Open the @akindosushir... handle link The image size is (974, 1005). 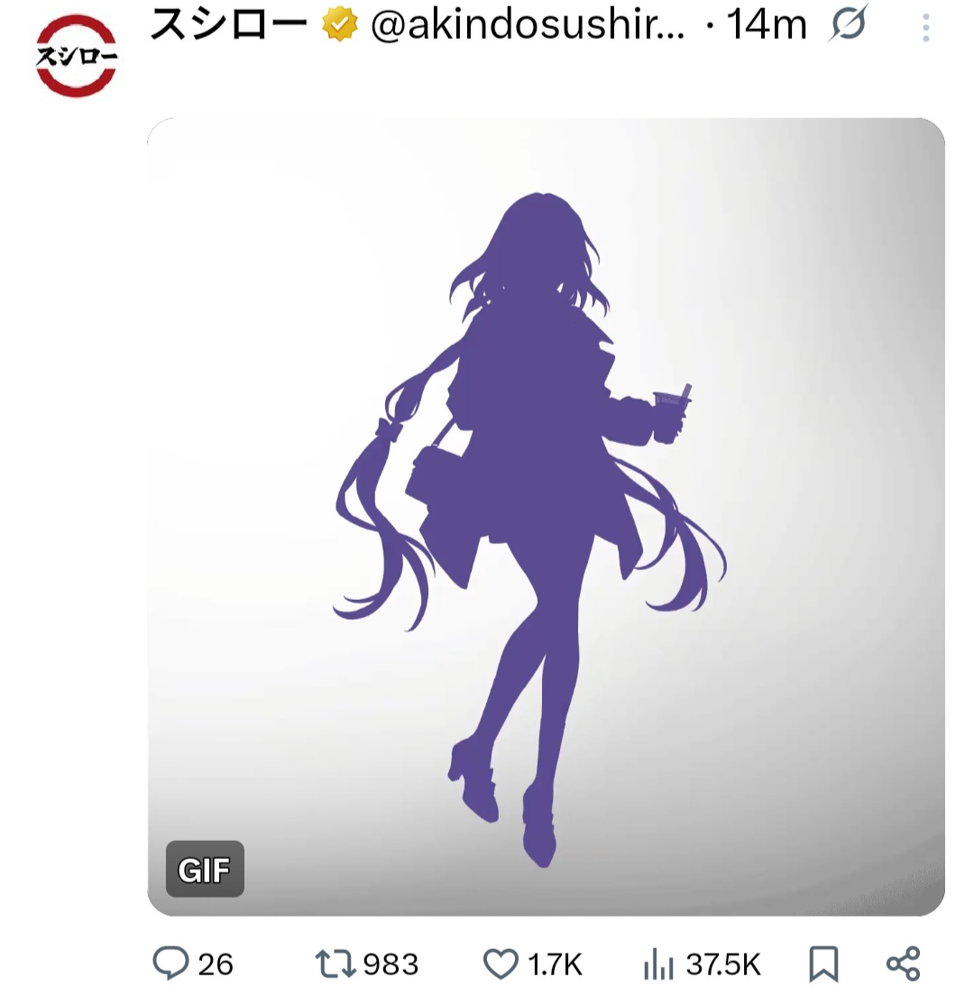[528, 25]
